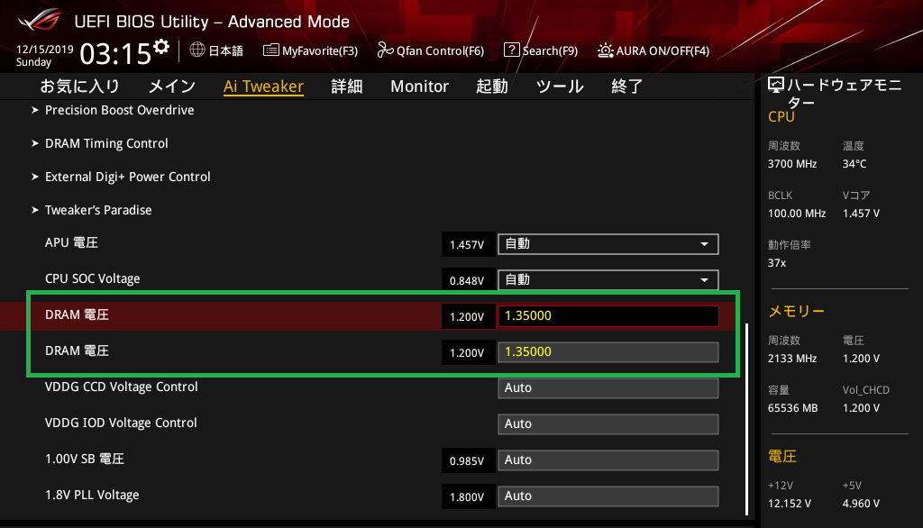Click the Search question mark icon
This screenshot has width=923, height=528.
[512, 50]
